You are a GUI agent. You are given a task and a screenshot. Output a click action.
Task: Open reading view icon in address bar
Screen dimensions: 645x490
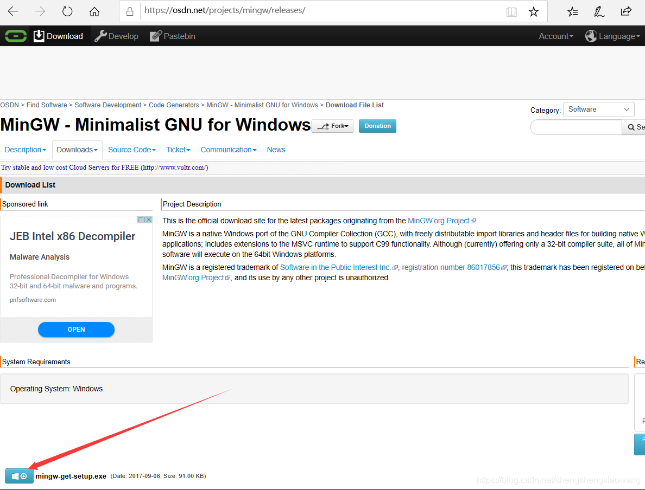[x=511, y=11]
